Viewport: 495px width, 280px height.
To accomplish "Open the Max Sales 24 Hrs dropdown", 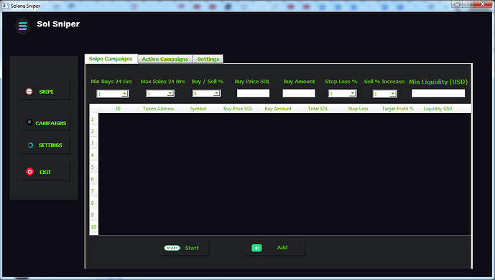I will pos(170,93).
